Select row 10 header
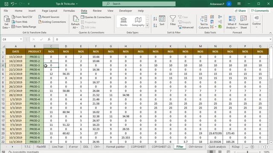 pos(3,91)
